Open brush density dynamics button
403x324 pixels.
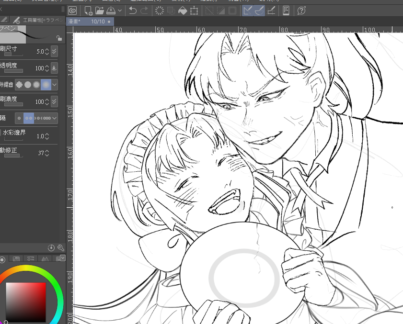pos(54,101)
